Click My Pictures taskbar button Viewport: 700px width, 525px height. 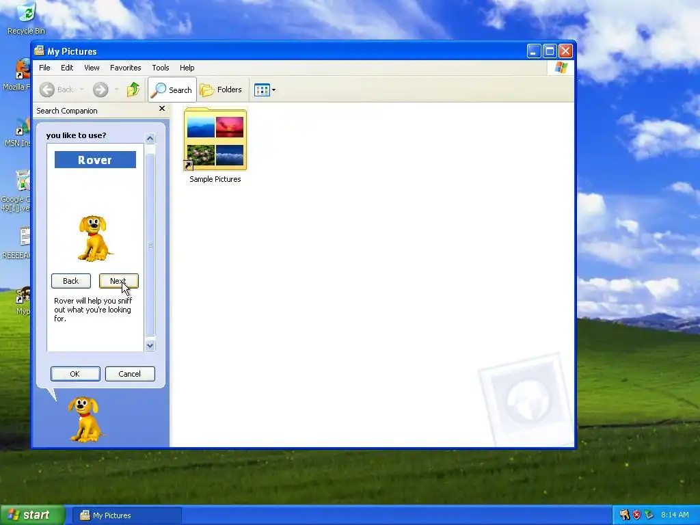(x=126, y=515)
